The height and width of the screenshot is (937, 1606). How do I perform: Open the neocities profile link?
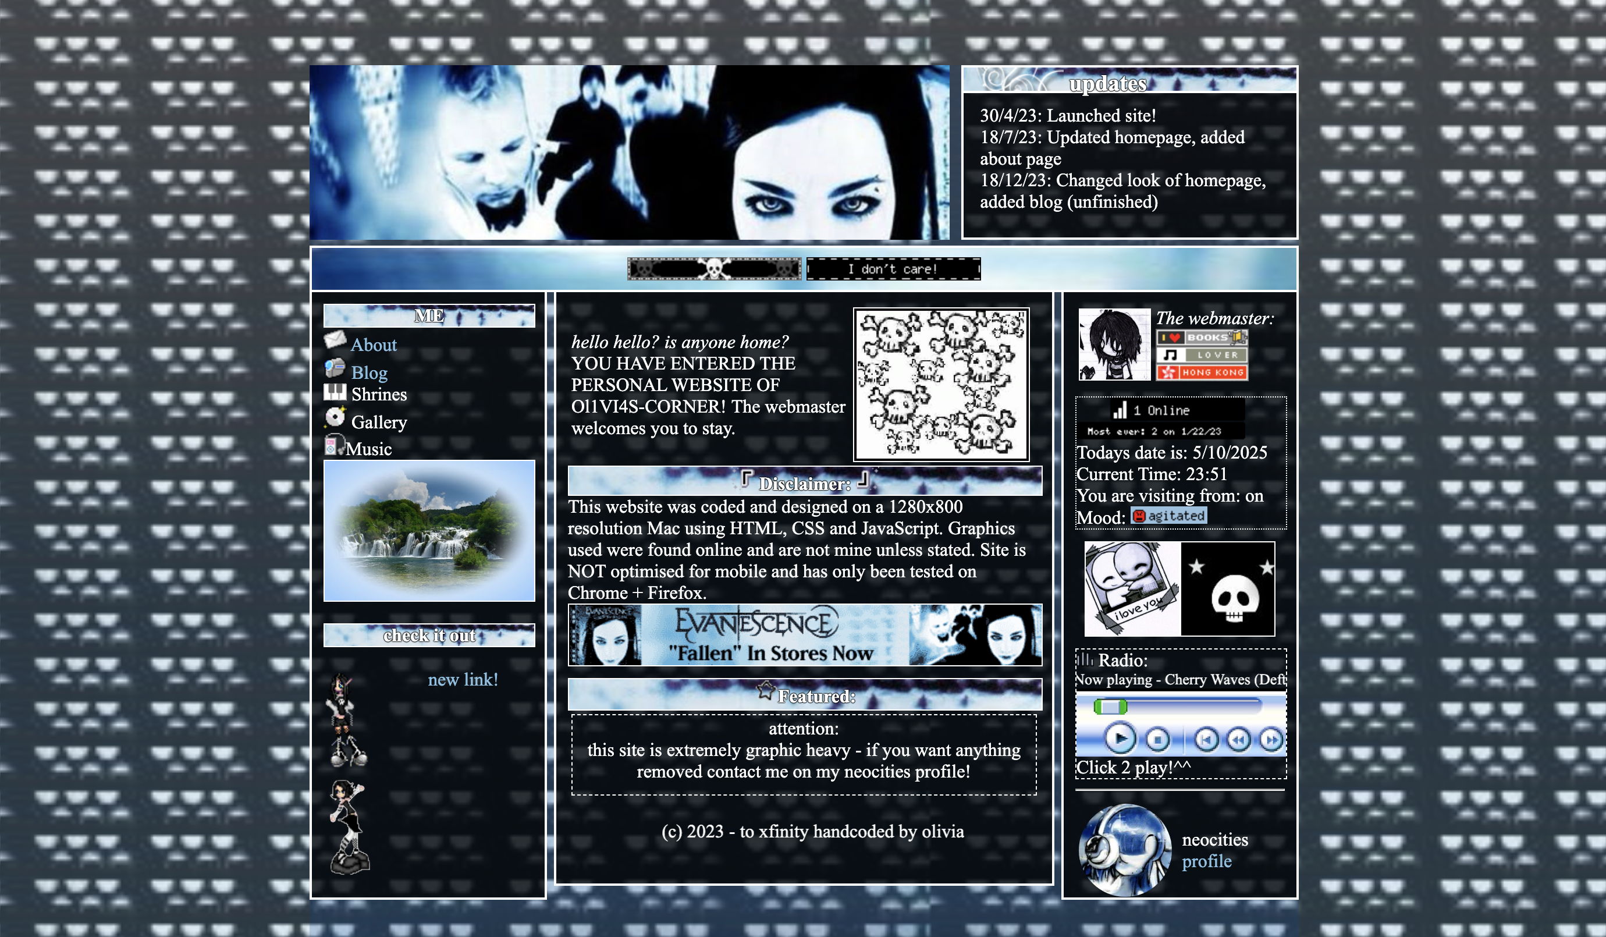coord(1206,861)
